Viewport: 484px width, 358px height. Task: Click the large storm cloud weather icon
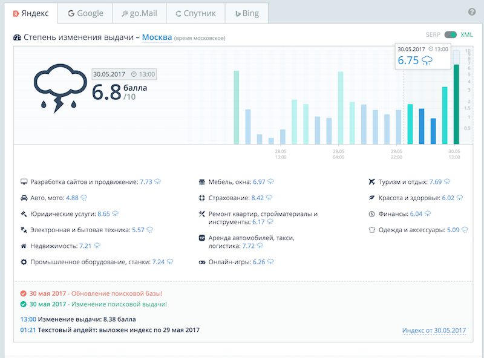(58, 89)
